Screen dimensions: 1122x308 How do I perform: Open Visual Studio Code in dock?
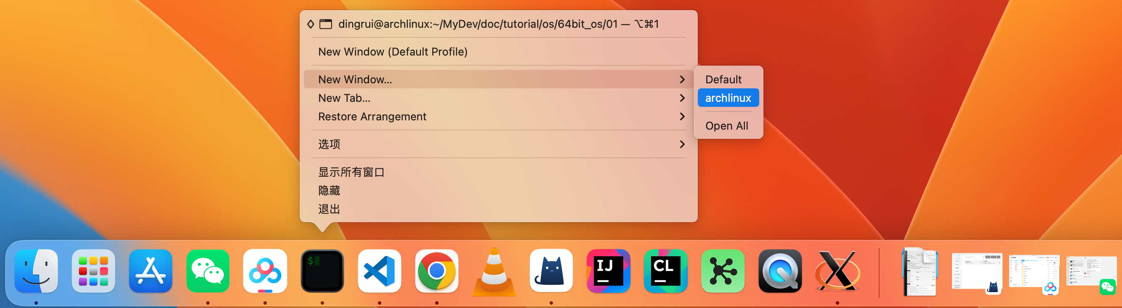point(379,271)
